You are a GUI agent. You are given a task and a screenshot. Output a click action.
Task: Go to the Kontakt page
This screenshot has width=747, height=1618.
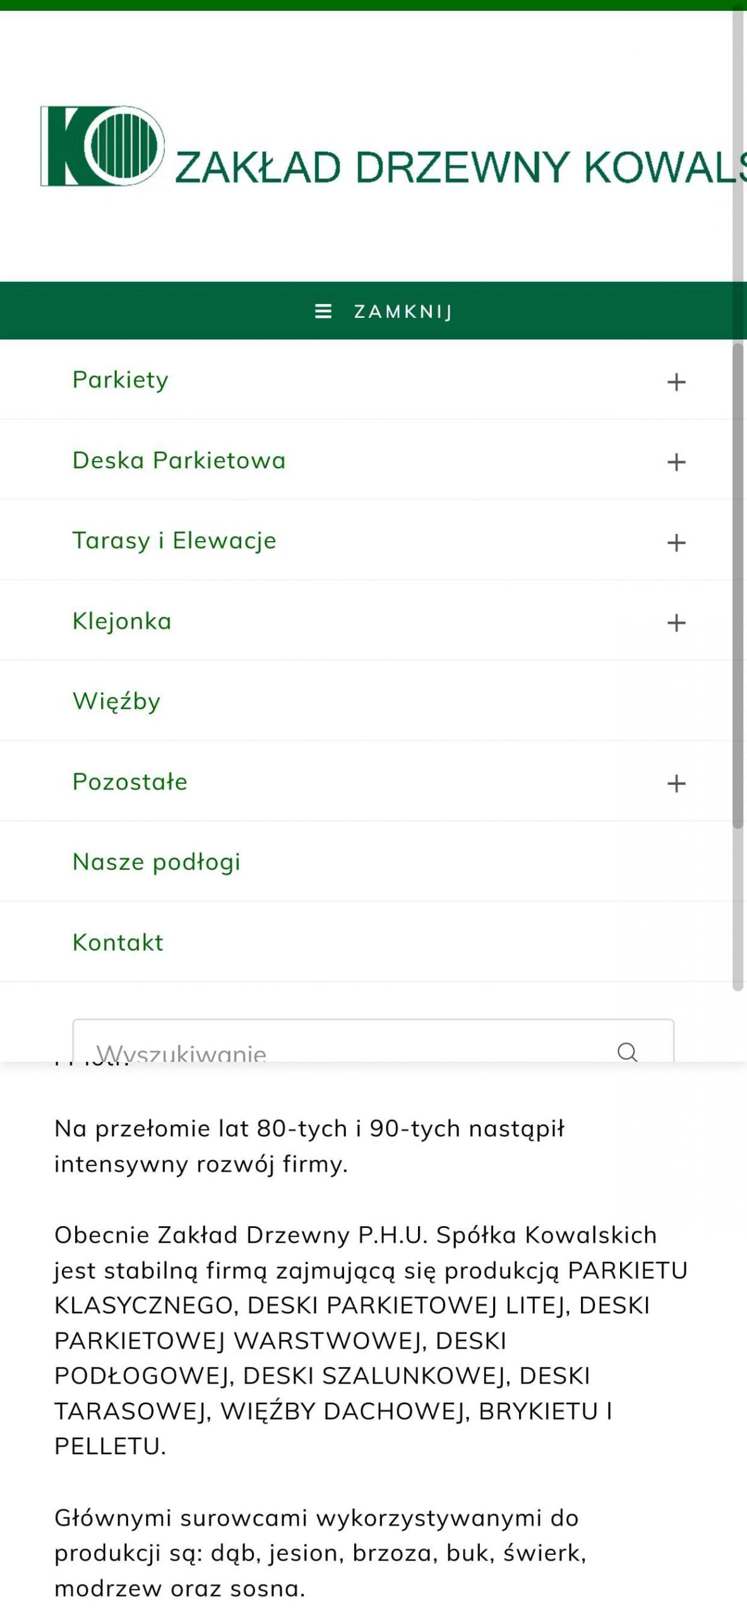click(x=118, y=942)
